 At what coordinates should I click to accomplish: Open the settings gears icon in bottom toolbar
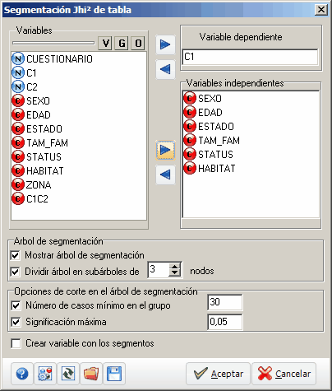click(45, 374)
